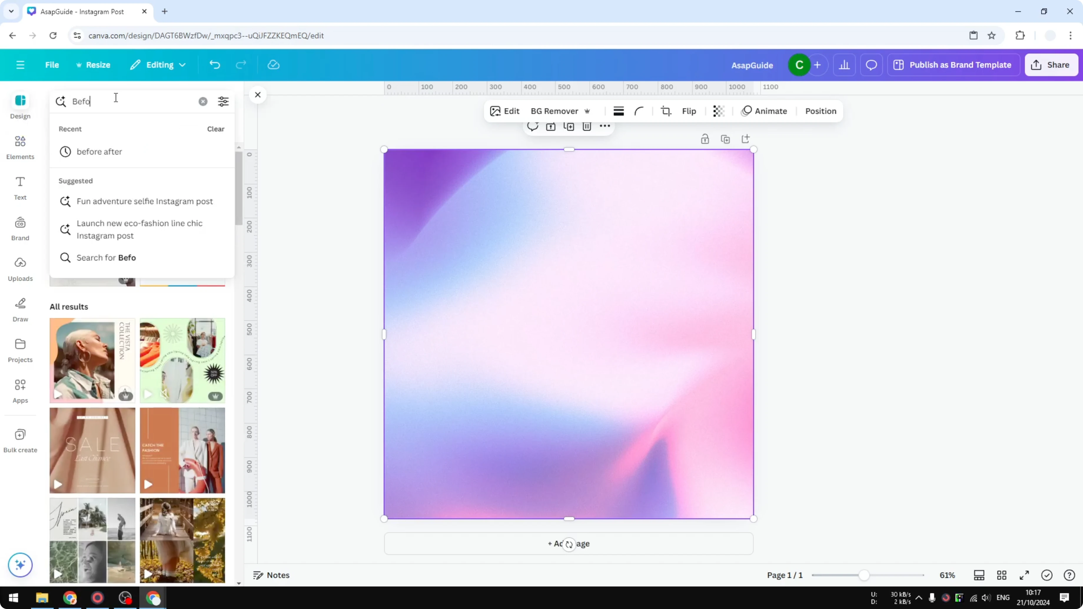This screenshot has width=1083, height=609.
Task: Select the Crop tool
Action: tap(665, 111)
